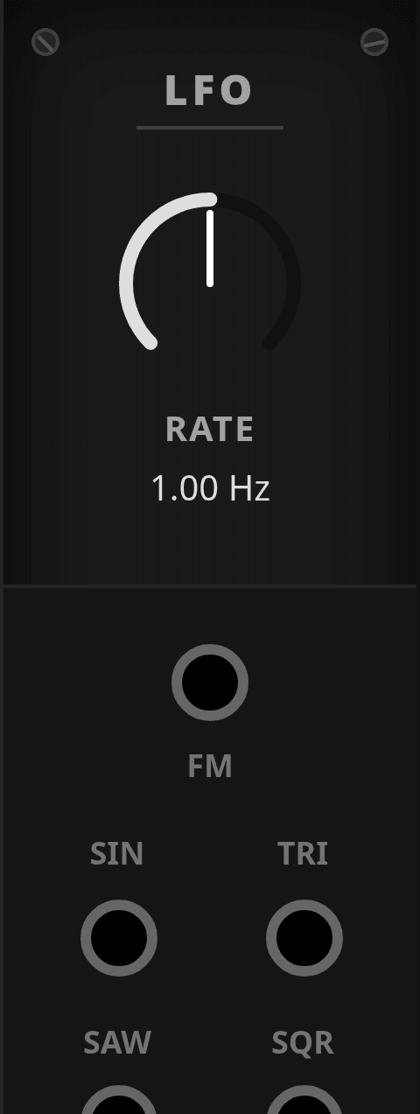Click the TRI output jack
The height and width of the screenshot is (1114, 420).
(x=304, y=938)
